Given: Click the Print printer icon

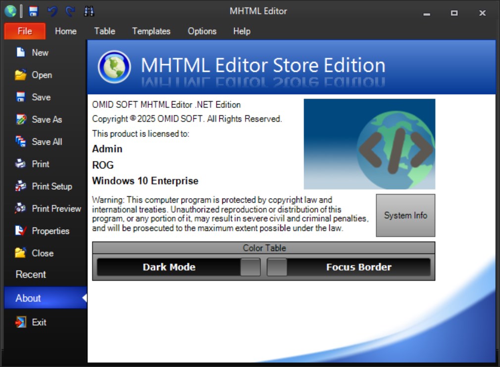Looking at the screenshot, I should click(x=20, y=163).
